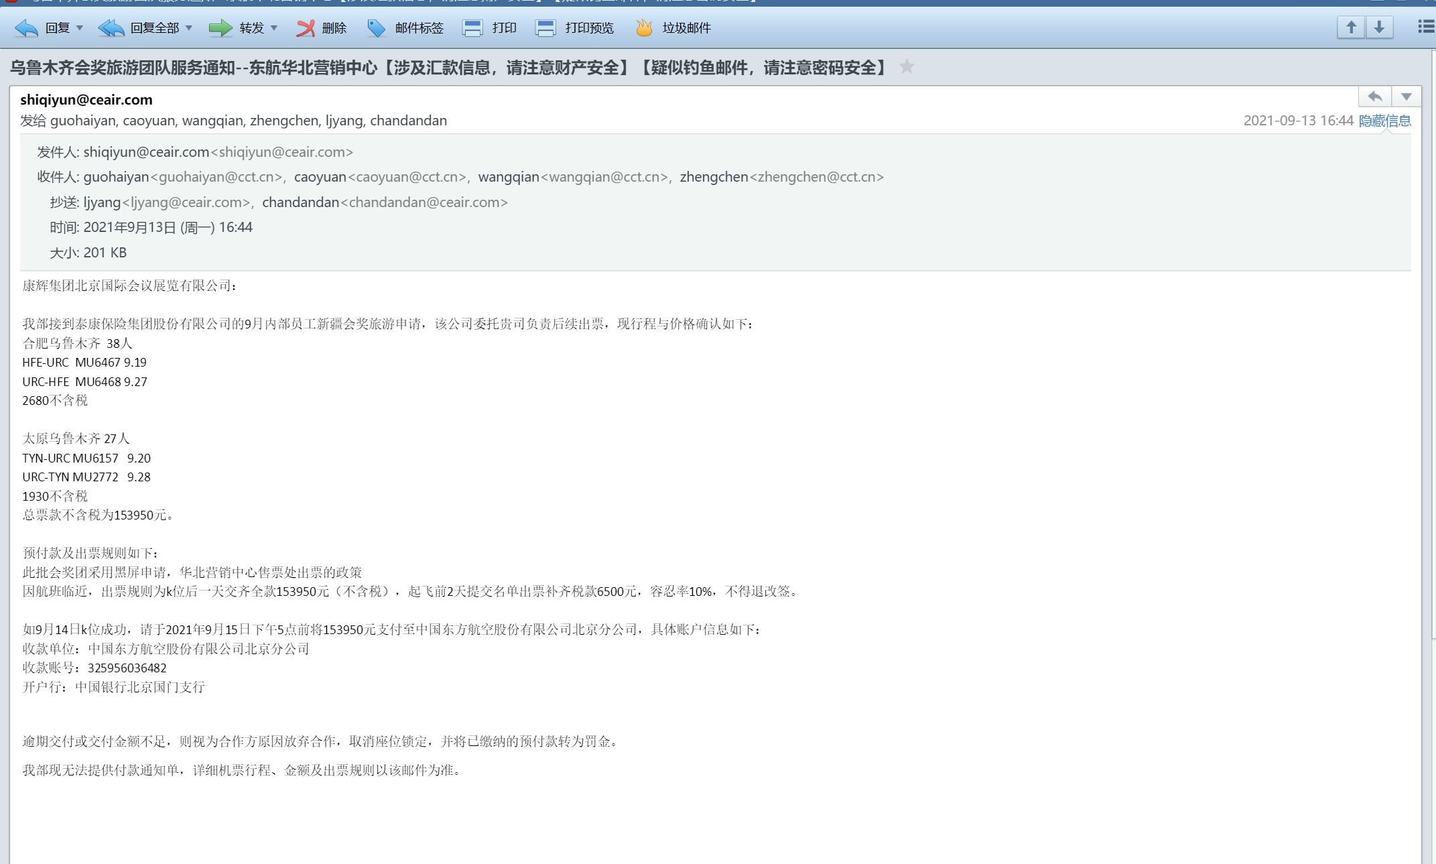Click the 隐藏信息 link
The height and width of the screenshot is (864, 1436).
tap(1384, 121)
